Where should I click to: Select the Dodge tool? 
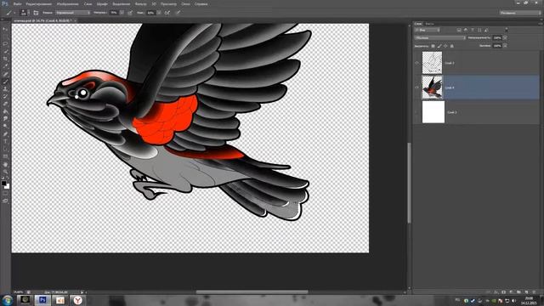[x=5, y=127]
